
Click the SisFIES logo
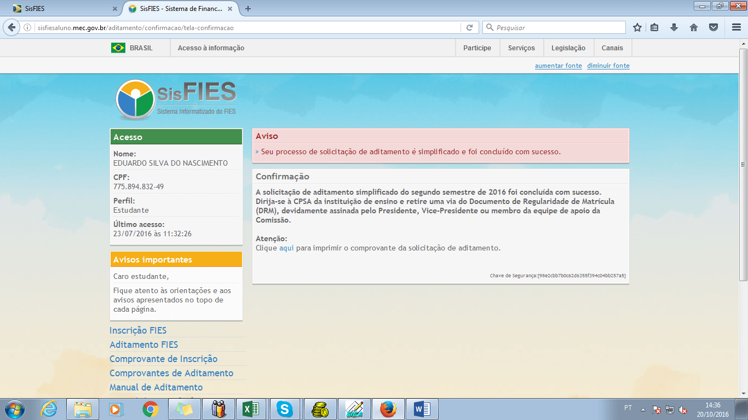click(175, 98)
